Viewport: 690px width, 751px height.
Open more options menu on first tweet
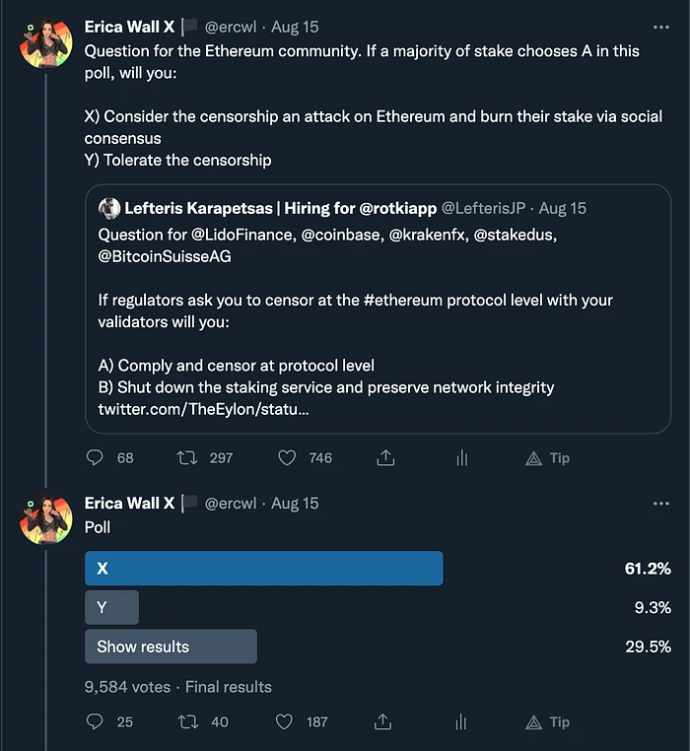(660, 27)
